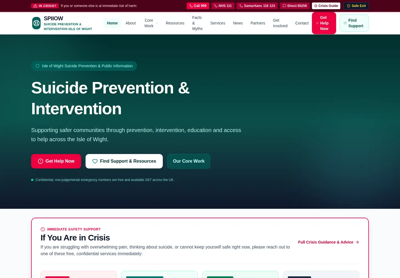The image size is (400, 278).
Task: Click the phone icon on NHS 111
Action: click(x=216, y=6)
